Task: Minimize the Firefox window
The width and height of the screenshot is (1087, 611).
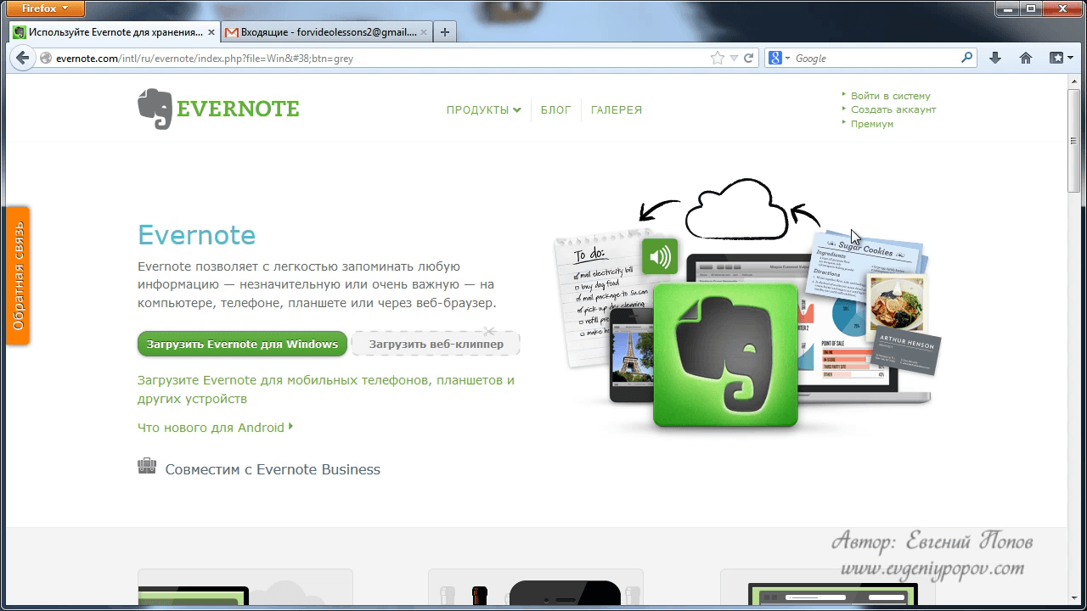Action: click(1010, 7)
